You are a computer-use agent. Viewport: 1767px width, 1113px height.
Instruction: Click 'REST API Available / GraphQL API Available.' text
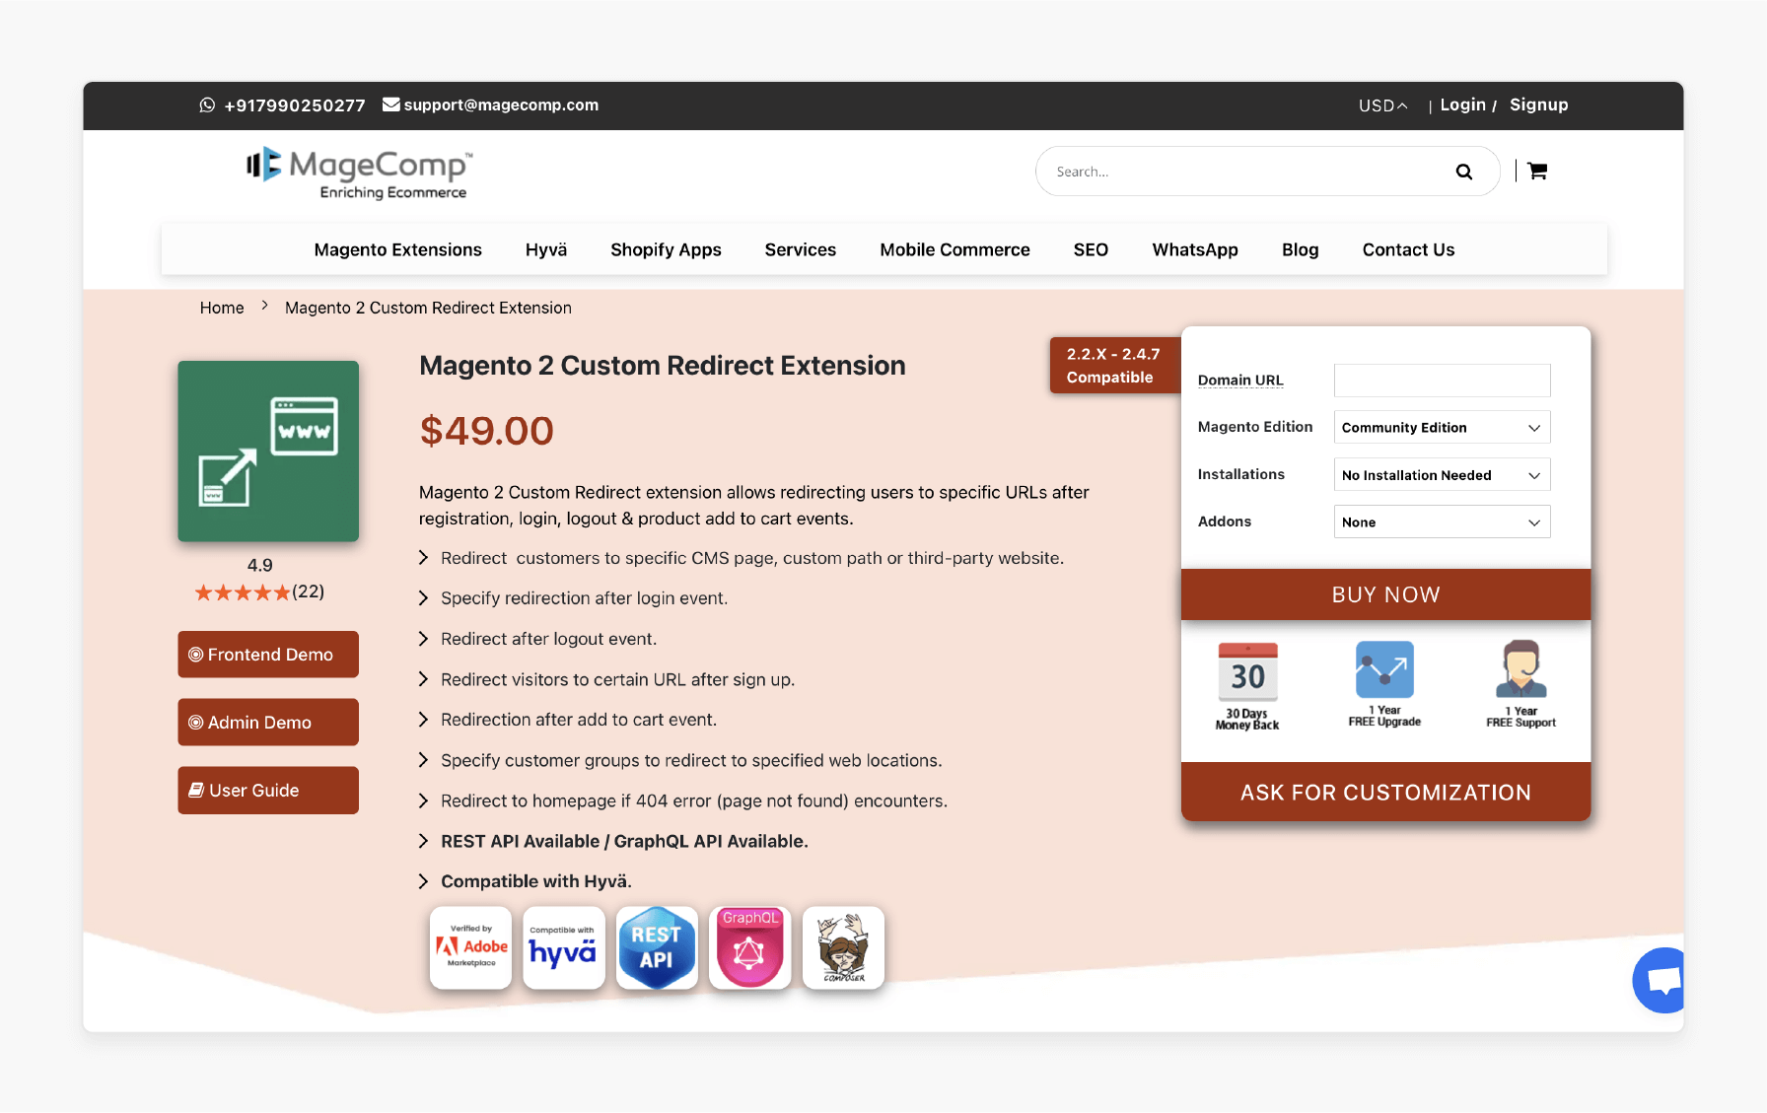point(624,841)
